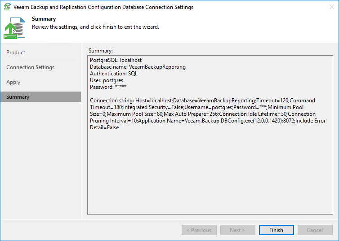Image resolution: width=339 pixels, height=241 pixels.
Task: Click the masked Password line
Action: click(x=108, y=87)
